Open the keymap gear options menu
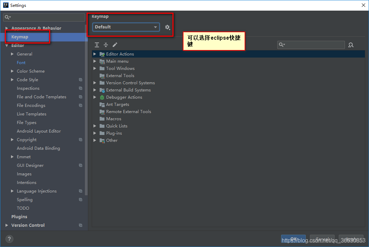The width and height of the screenshot is (369, 247). [x=167, y=27]
